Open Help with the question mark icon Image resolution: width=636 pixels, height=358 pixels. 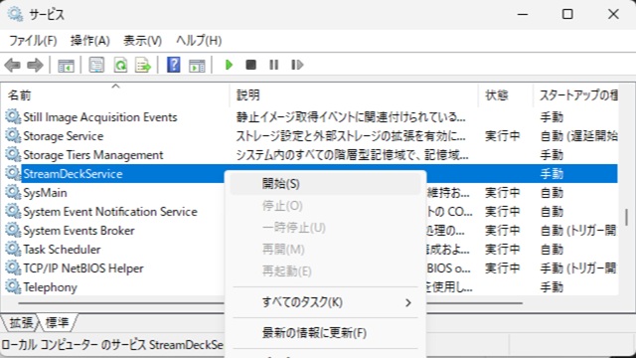click(174, 65)
